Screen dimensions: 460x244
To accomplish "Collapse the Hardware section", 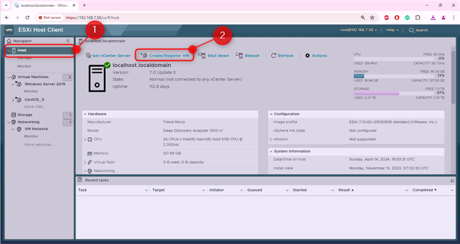I will 85,114.
